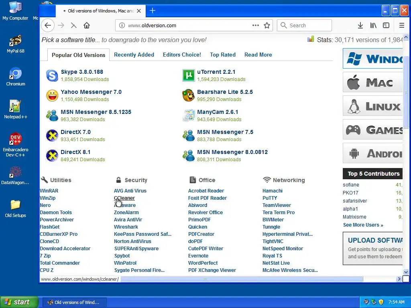The width and height of the screenshot is (411, 308).
Task: Click the vertical scrollbar down arrow
Action: click(x=406, y=272)
